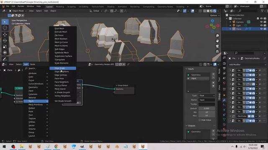Toggle viewport visibility eye for Camera
This screenshot has height=150, width=268.
(261, 22)
